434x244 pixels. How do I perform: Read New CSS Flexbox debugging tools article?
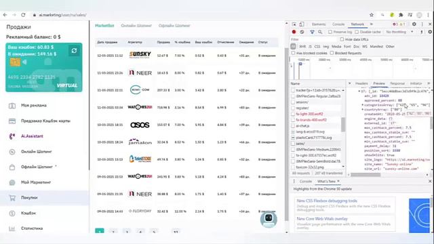coord(327,201)
